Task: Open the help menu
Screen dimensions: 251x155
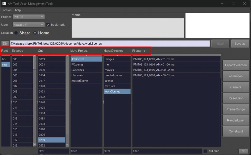Action: [18, 10]
